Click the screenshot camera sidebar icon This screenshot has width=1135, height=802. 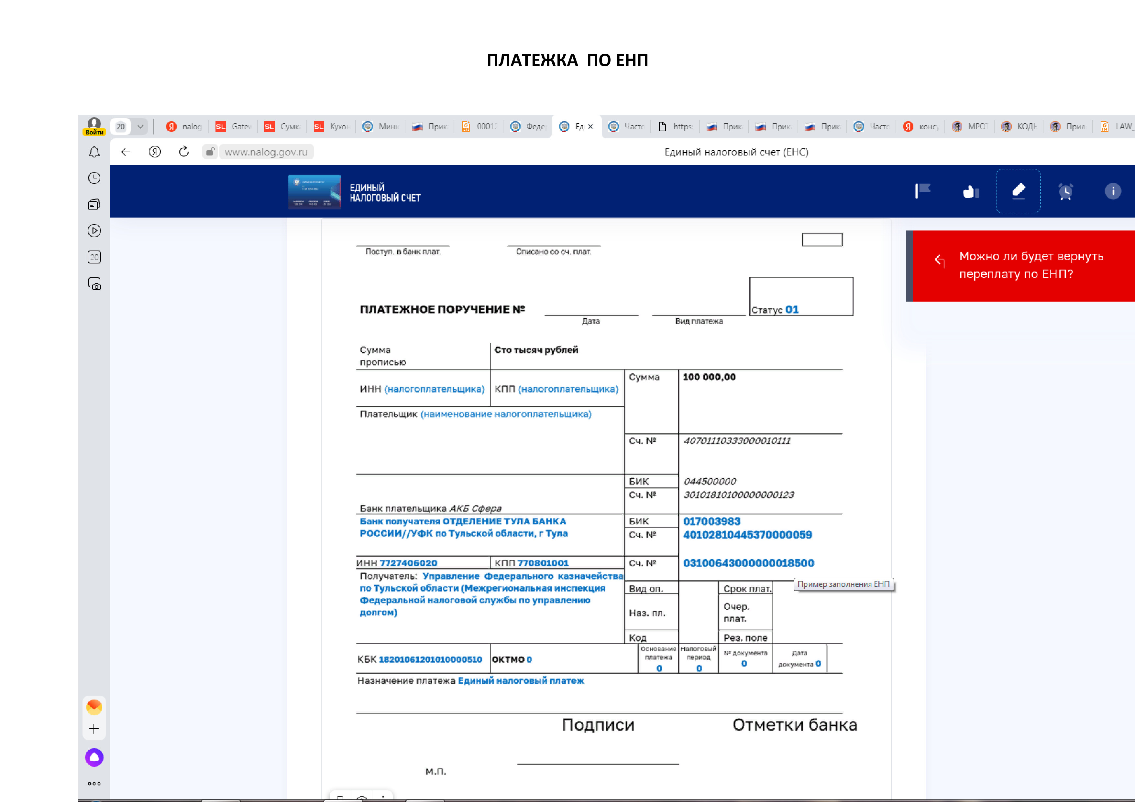[x=94, y=283]
